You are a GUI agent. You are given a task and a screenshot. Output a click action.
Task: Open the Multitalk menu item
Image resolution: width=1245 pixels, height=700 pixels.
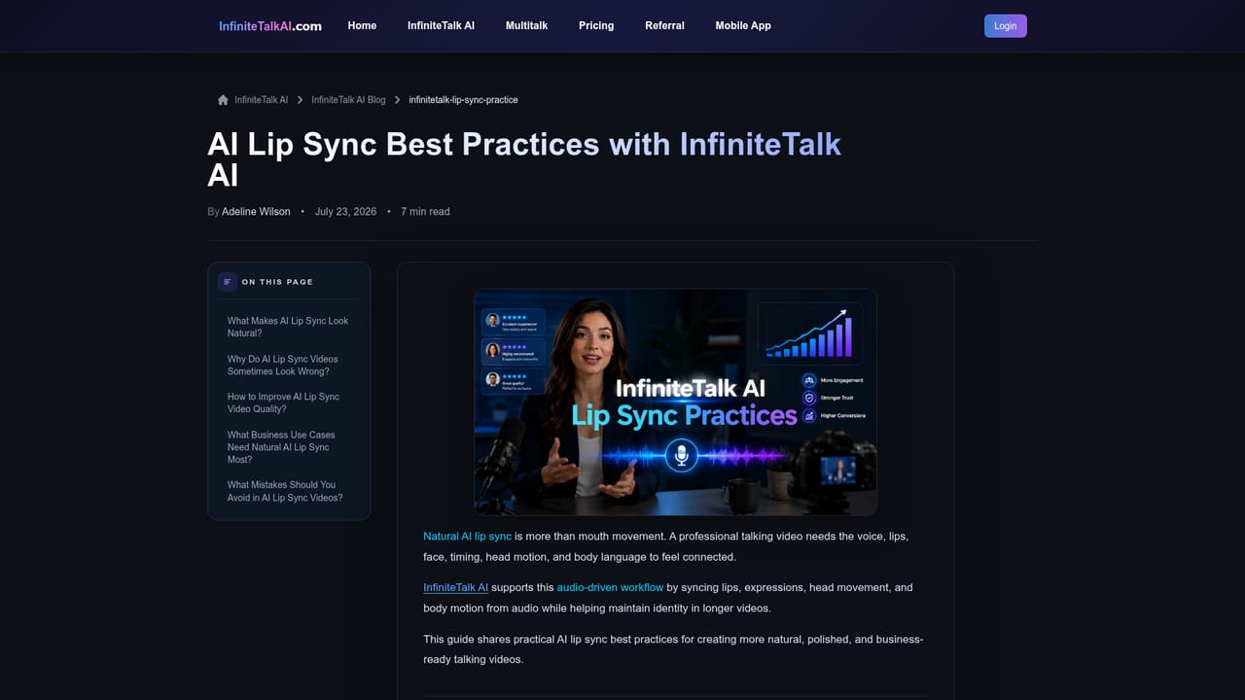(526, 26)
